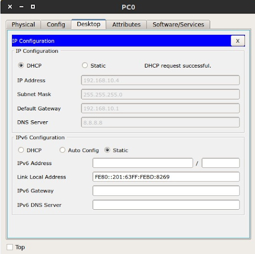Open the Software/Services tab
The image size is (255, 254).
click(178, 24)
